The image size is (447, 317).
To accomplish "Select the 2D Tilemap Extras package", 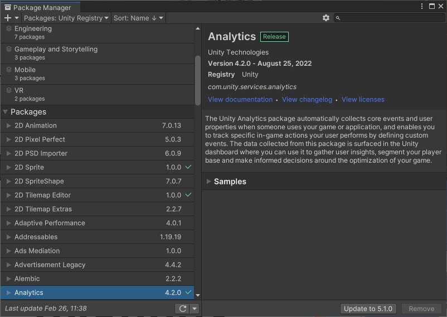I will 97,209.
